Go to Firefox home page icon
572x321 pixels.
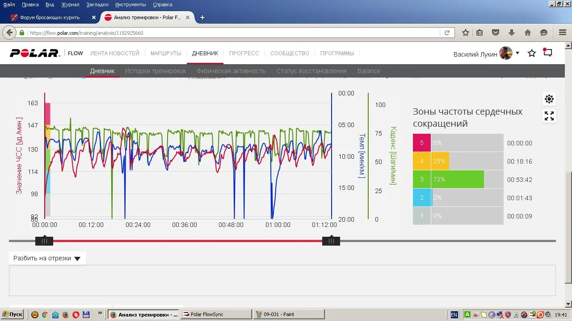point(528,33)
